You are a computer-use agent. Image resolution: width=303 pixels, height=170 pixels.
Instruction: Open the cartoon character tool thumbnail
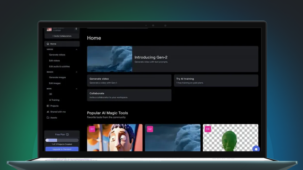115,138
